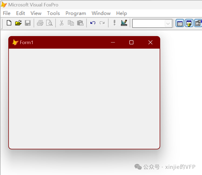Open the Program menu
The width and height of the screenshot is (202, 175).
(76, 13)
